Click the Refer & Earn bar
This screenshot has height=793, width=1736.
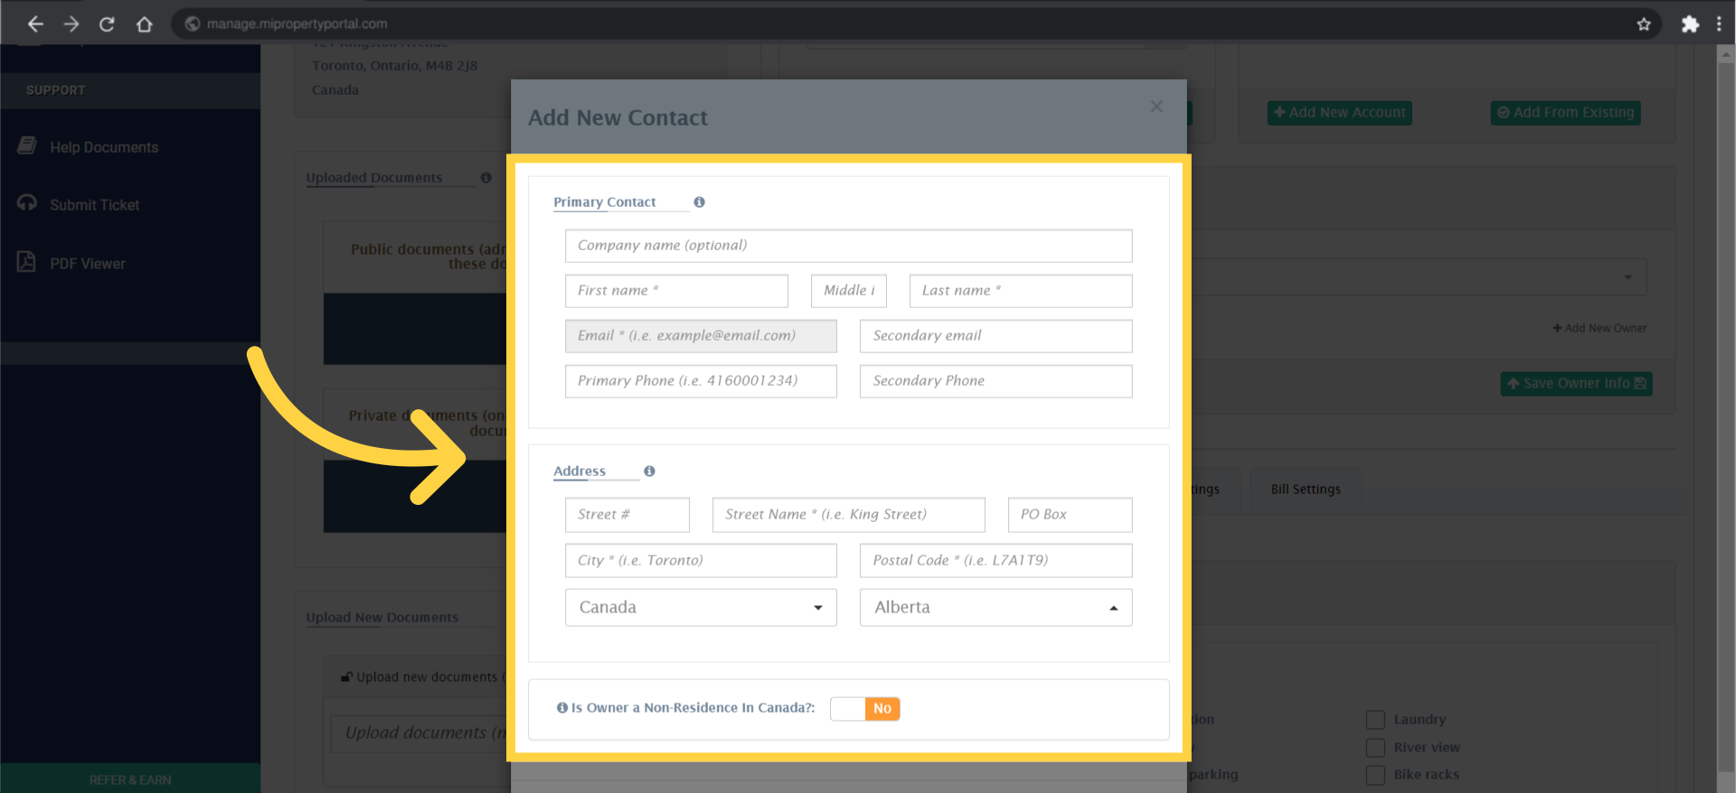[130, 779]
